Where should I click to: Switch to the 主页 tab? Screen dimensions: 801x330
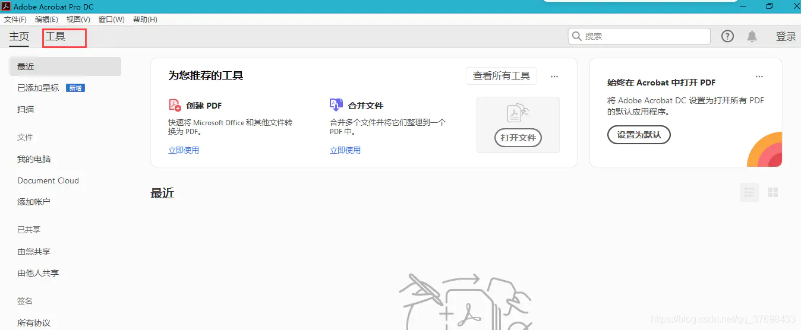19,37
